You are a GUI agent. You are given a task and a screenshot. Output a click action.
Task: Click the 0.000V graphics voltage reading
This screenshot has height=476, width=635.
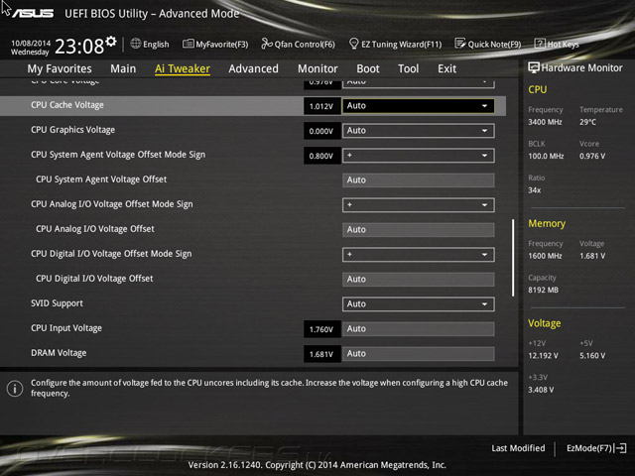321,131
